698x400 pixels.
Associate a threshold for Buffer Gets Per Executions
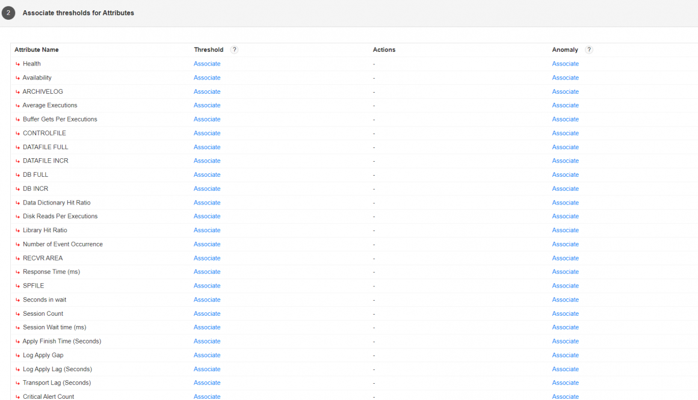(207, 119)
